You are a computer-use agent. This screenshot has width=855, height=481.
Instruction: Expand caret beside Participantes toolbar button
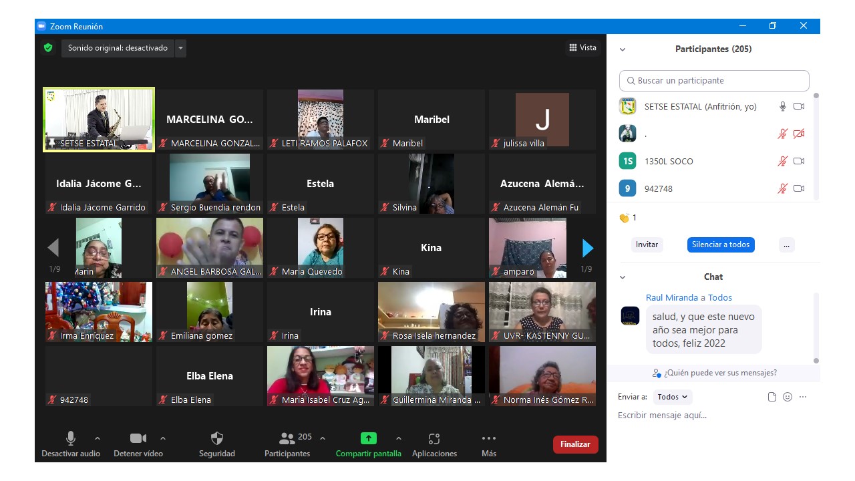point(323,438)
